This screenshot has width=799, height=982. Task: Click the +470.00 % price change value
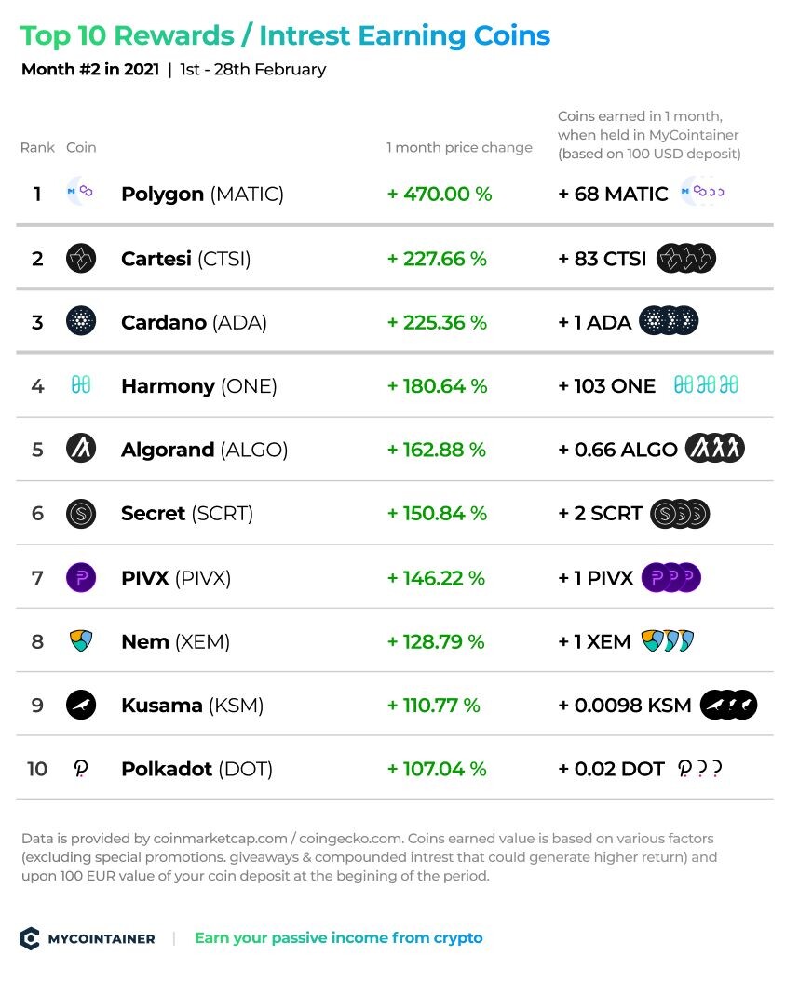[440, 194]
